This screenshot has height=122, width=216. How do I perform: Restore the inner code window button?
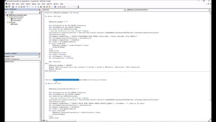(208, 4)
